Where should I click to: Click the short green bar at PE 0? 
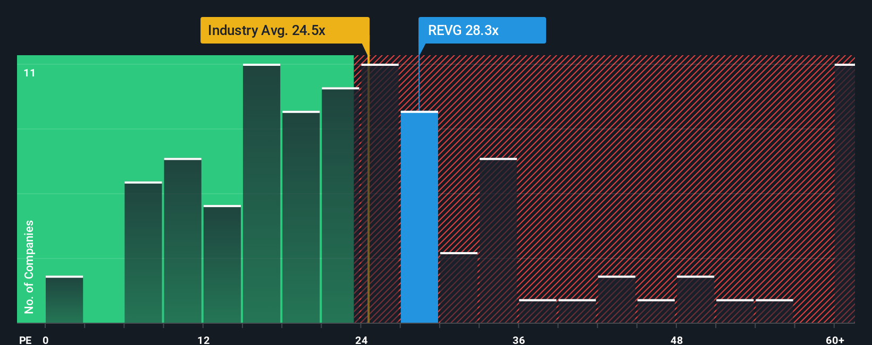(x=64, y=299)
